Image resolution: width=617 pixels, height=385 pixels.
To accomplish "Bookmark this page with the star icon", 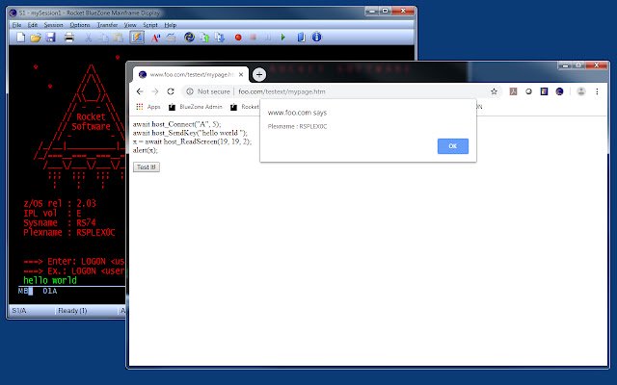I will tap(494, 91).
